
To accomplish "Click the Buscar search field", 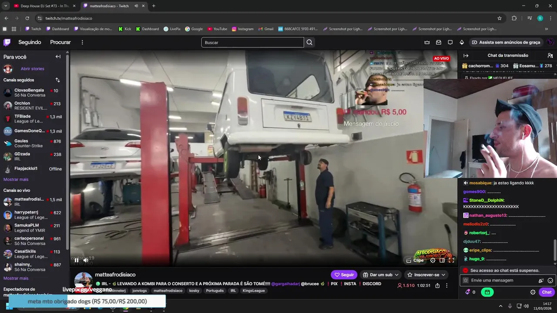I will coord(252,42).
